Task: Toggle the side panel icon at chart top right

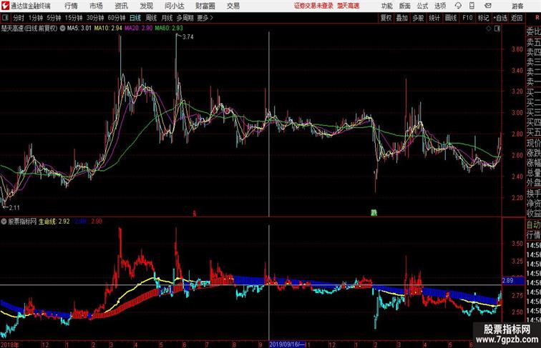Action: tap(497, 29)
